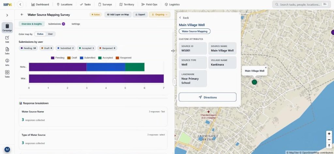Open the Subs sidebar icon

(x=7, y=51)
